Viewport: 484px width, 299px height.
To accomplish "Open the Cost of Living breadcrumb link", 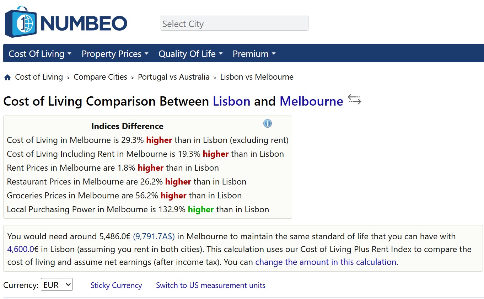I will click(x=39, y=77).
